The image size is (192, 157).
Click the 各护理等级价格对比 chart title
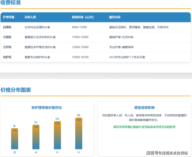pos(47,107)
